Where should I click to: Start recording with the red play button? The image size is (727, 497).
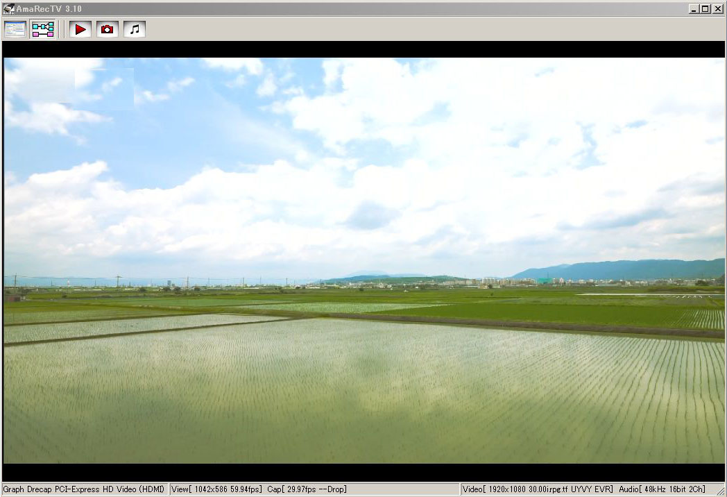point(80,29)
